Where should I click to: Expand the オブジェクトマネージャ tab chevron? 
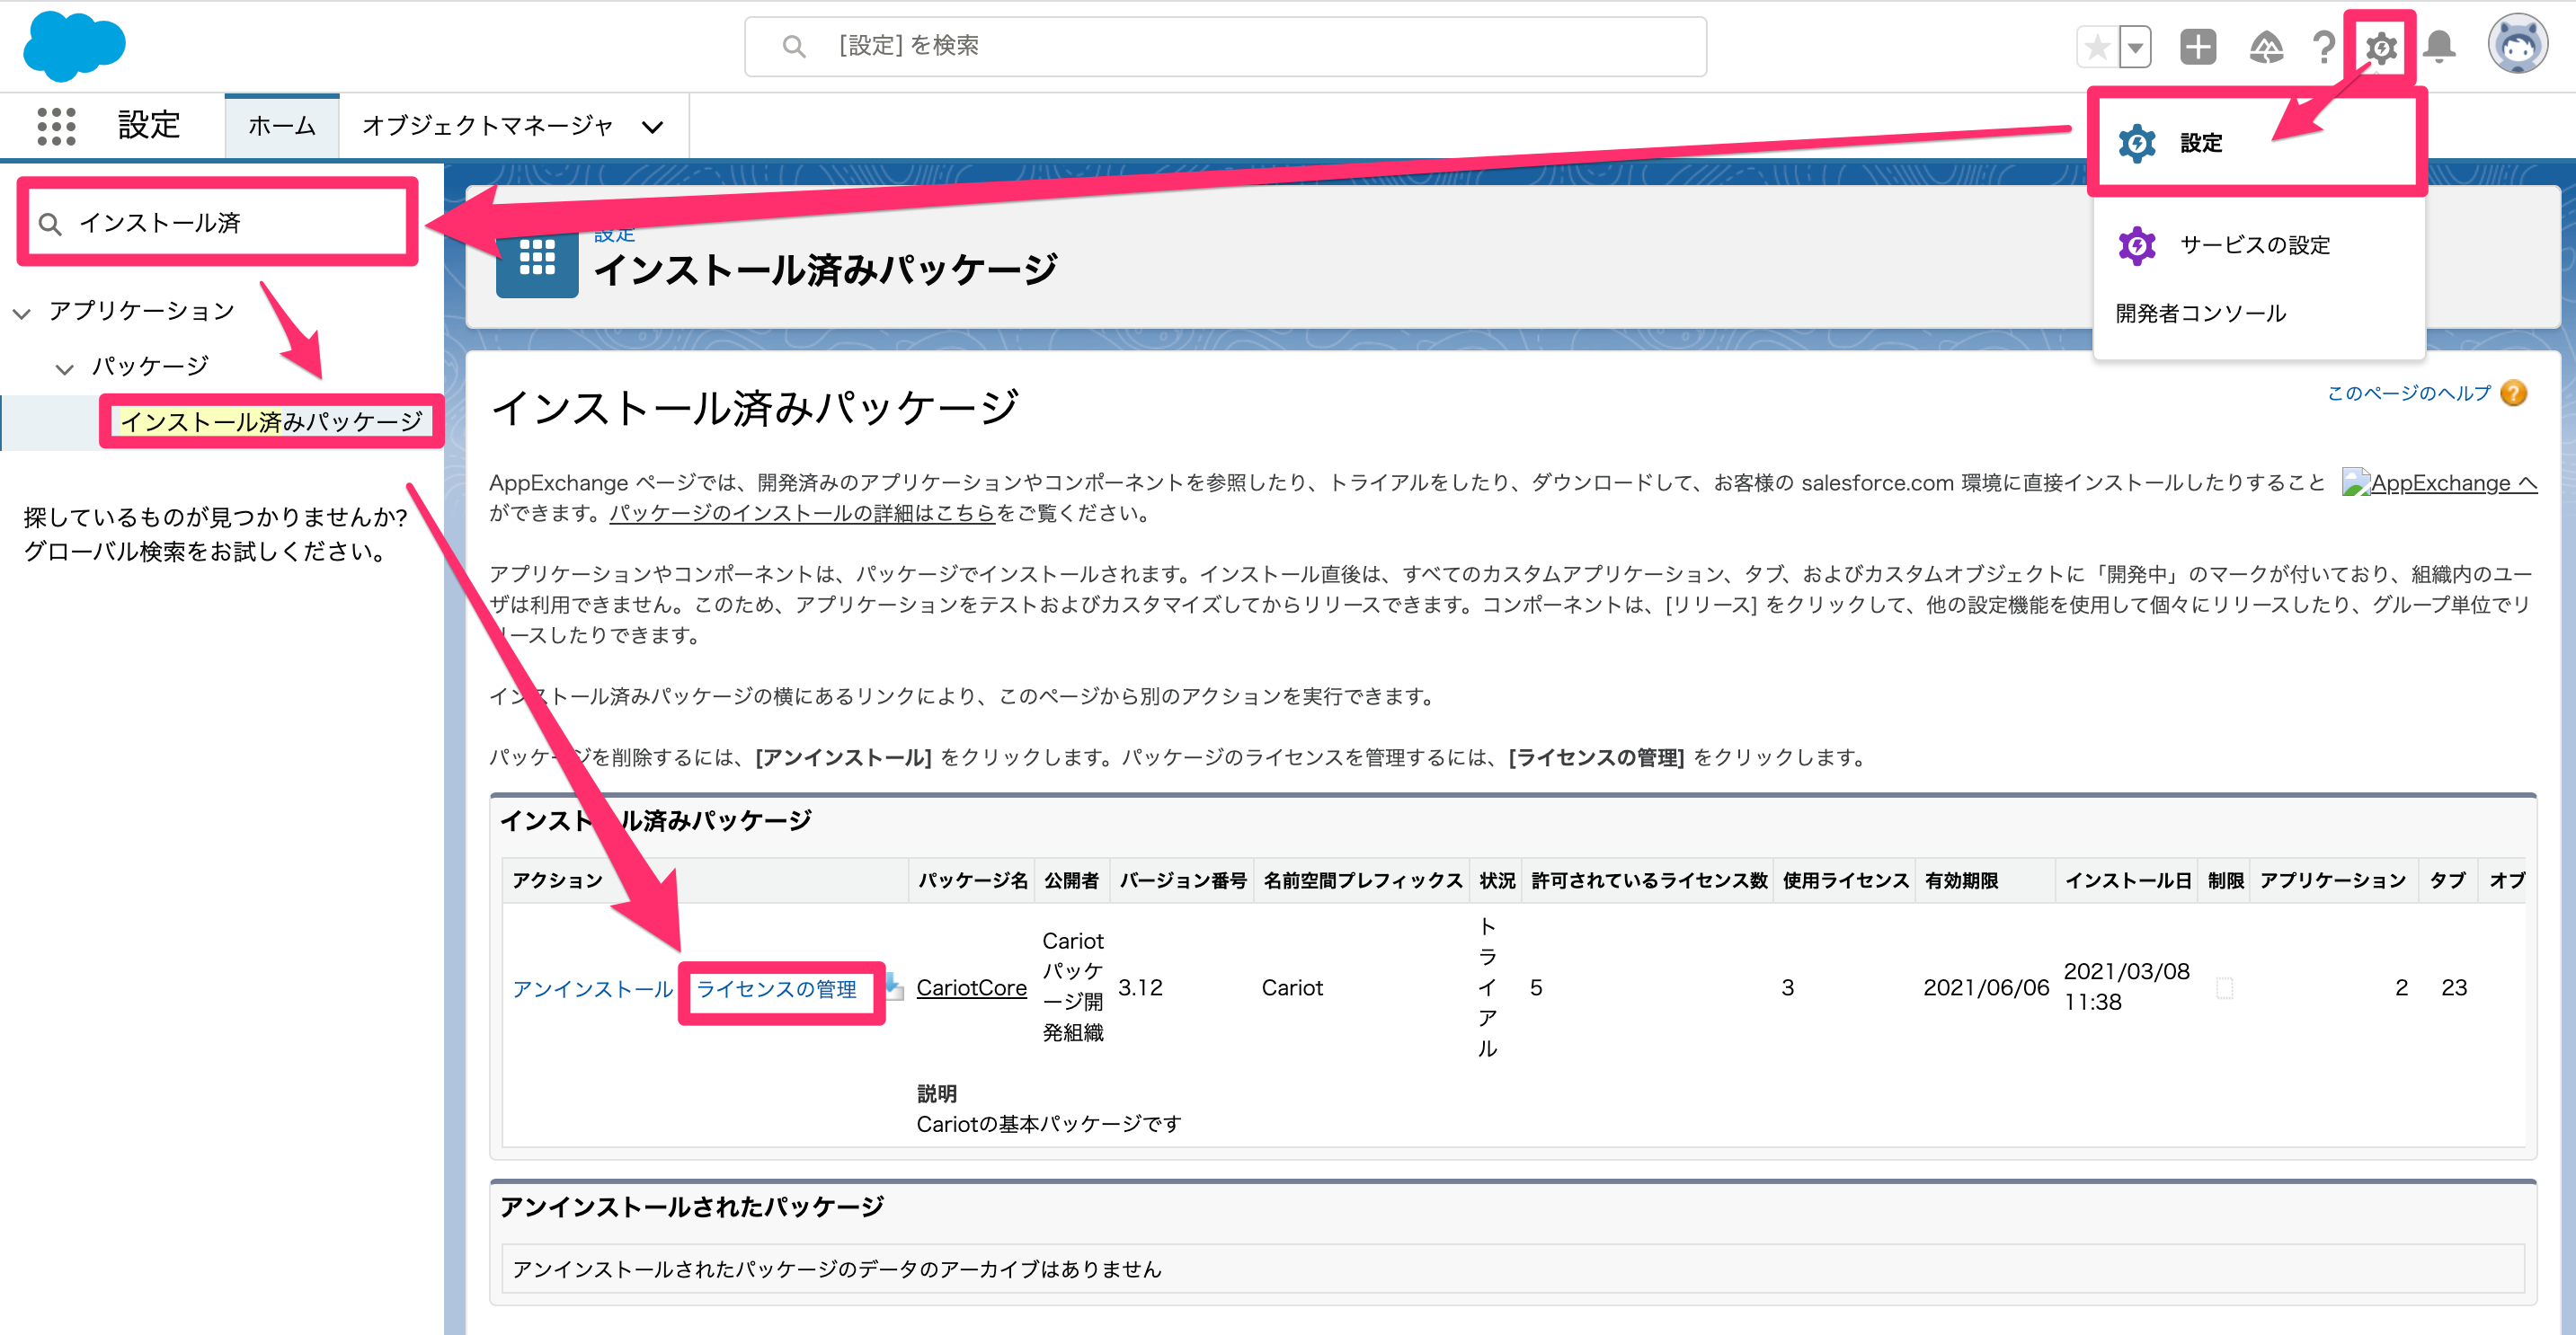coord(653,127)
